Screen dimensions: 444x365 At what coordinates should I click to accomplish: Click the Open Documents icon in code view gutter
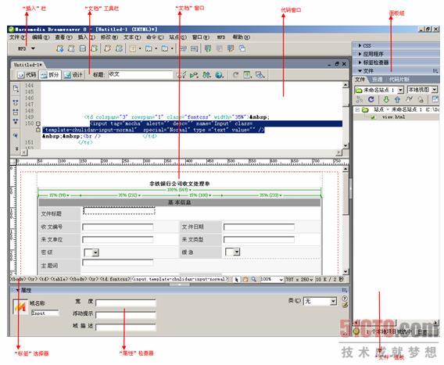click(16, 88)
